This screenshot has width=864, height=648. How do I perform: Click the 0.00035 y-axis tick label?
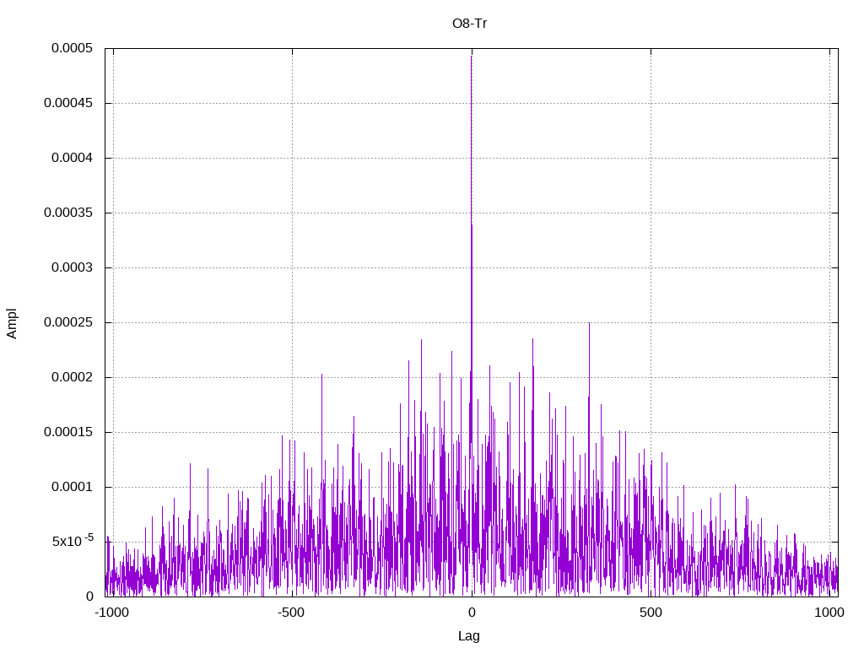coord(68,213)
